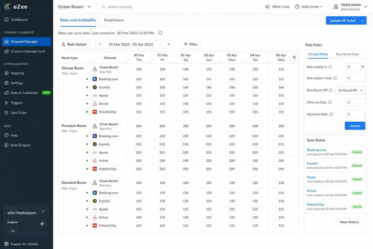Image resolution: width=373 pixels, height=249 pixels.
Task: Click the search magnifier icon
Action: [104, 7]
